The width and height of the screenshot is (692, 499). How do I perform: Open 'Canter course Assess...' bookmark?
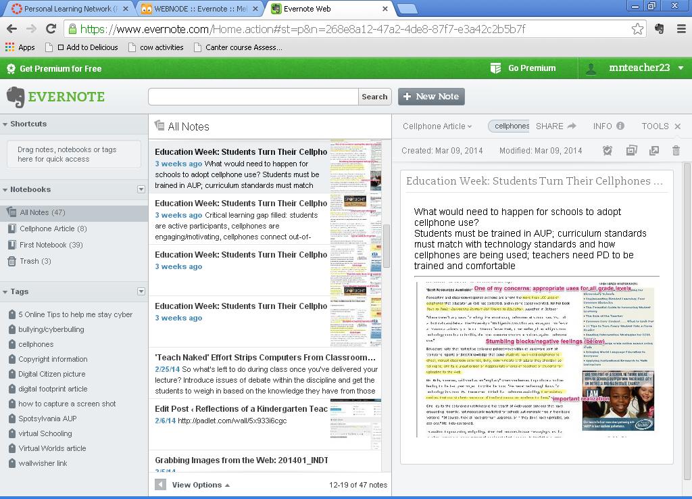(x=239, y=47)
